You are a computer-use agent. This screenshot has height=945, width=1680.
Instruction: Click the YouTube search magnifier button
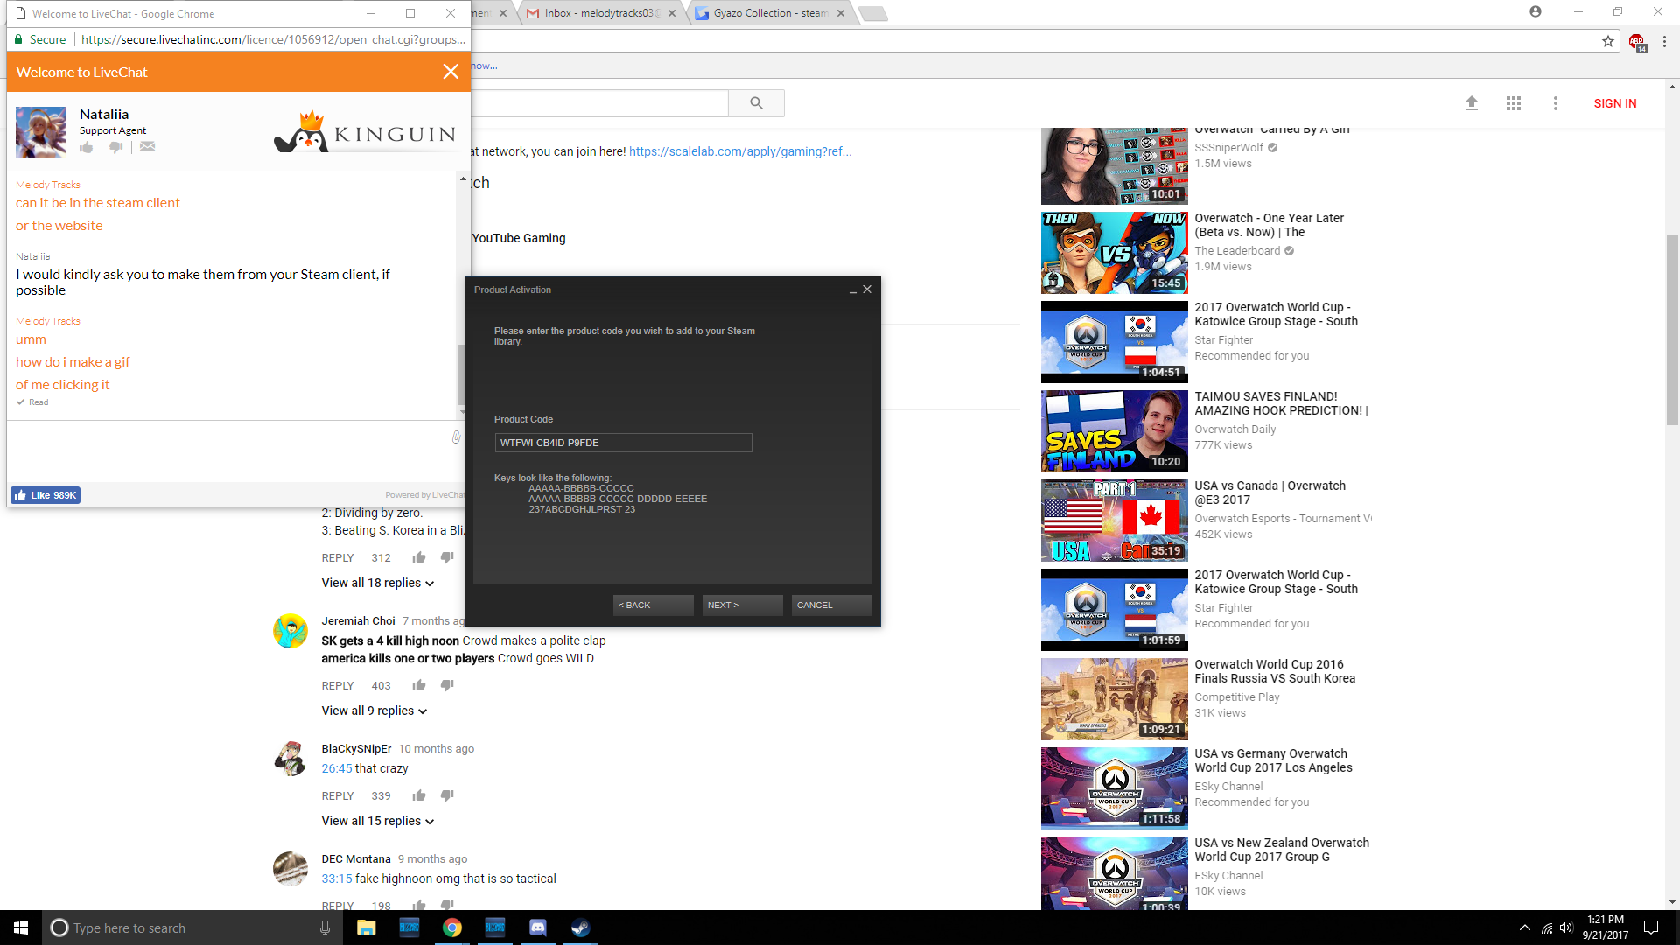click(756, 103)
